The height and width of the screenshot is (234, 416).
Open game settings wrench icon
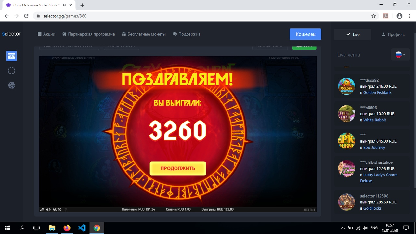(x=42, y=210)
